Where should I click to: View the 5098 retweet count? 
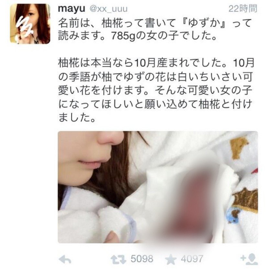pyautogui.click(x=142, y=259)
